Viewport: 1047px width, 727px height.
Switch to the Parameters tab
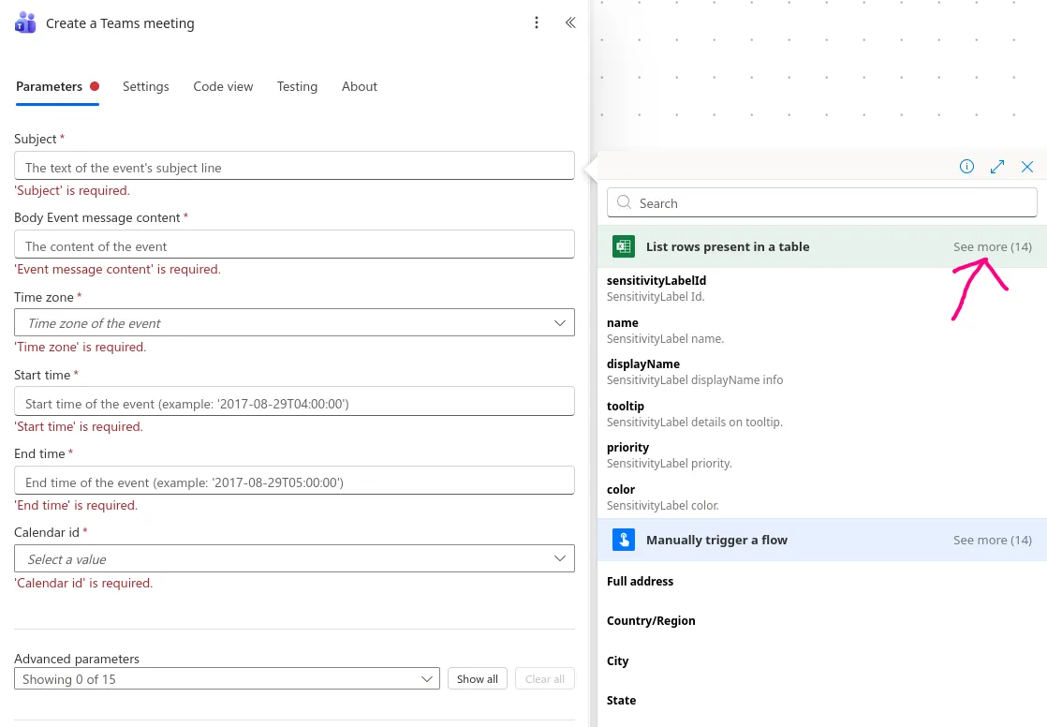tap(57, 86)
